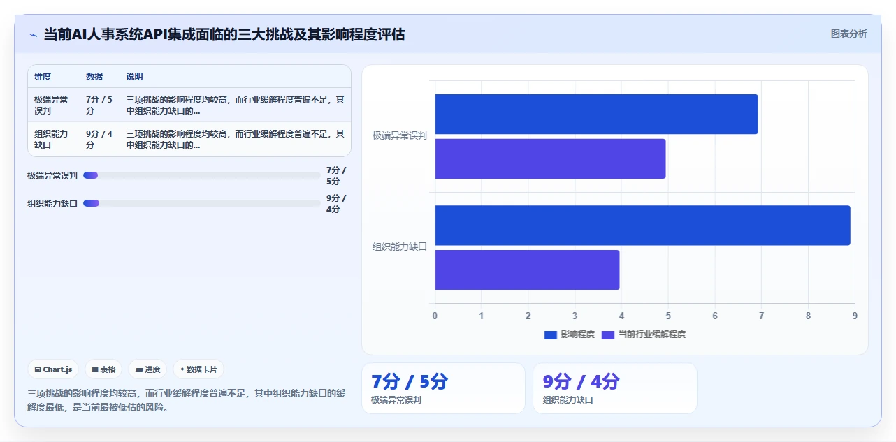Click the 9分 / 4分 progress value
This screenshot has height=442, width=896.
[x=336, y=204]
